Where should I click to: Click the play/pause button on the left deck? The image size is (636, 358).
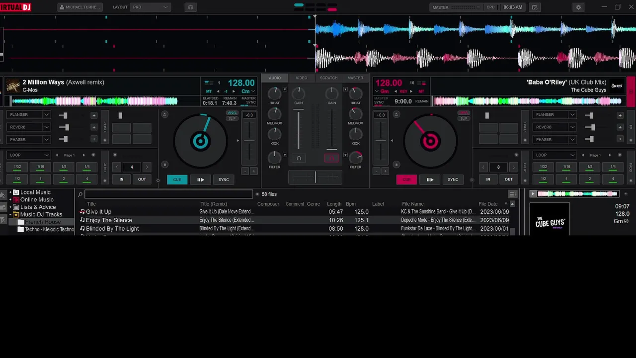click(201, 179)
